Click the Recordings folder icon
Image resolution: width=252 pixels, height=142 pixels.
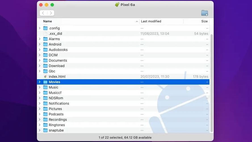[45, 120]
